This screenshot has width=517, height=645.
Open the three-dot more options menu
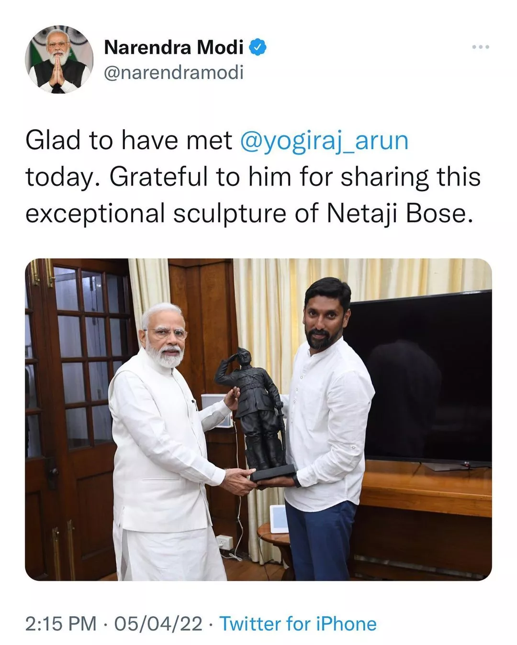tap(480, 47)
